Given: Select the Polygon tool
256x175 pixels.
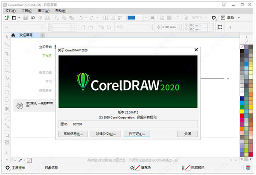Looking at the screenshot, I should 7,99.
